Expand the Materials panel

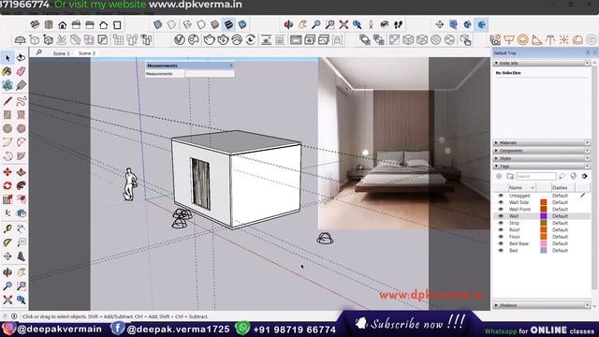(496, 142)
